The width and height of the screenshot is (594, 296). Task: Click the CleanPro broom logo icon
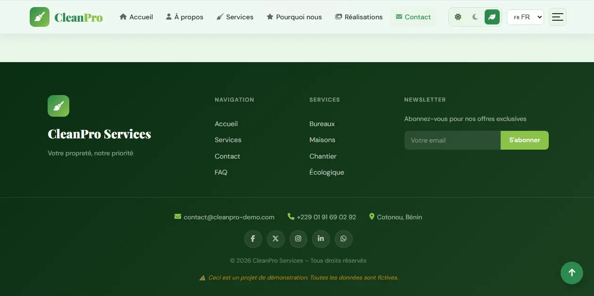click(40, 16)
